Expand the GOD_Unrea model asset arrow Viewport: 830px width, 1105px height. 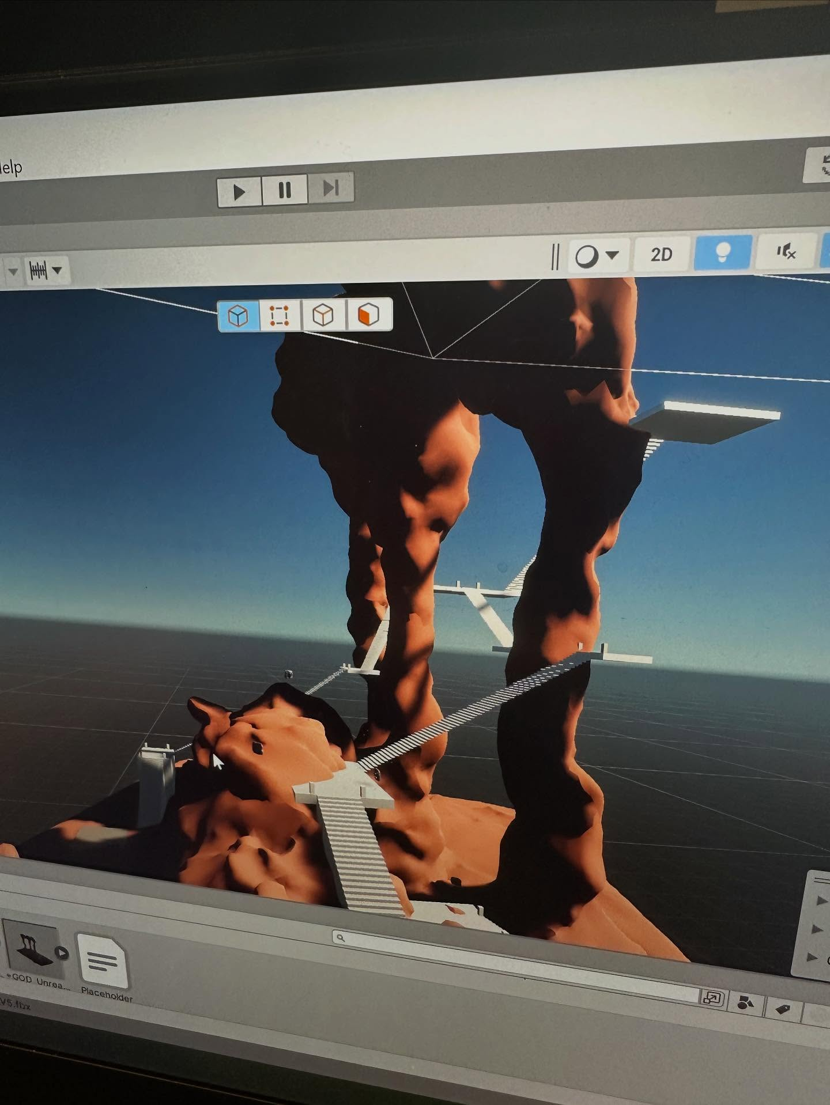61,953
